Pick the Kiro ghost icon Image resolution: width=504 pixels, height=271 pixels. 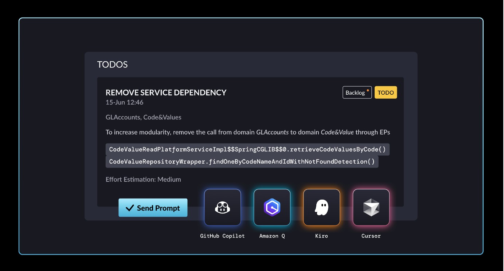(321, 207)
